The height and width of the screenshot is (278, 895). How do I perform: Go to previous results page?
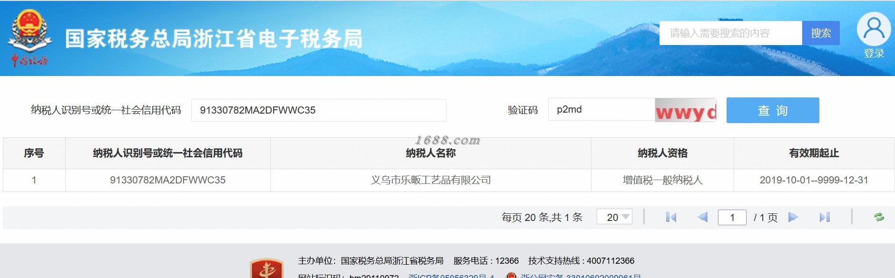(702, 217)
